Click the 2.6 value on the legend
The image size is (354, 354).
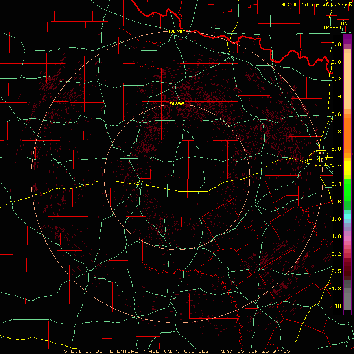(336, 202)
